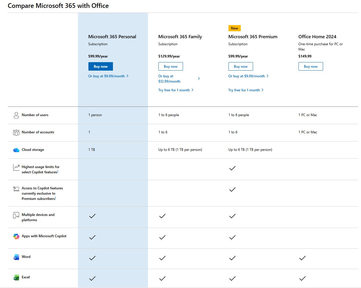Click Personal checkmark in Word row
This screenshot has width=361, height=288.
click(92, 258)
